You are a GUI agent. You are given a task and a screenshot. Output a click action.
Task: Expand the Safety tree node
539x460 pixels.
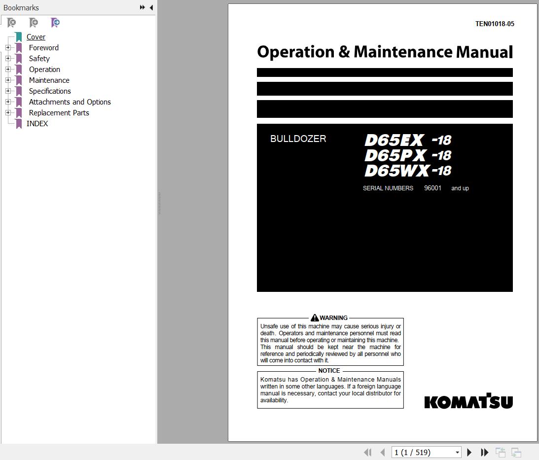(x=8, y=59)
